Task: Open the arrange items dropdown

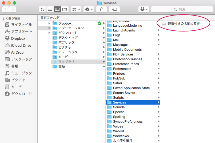Action: (76, 9)
